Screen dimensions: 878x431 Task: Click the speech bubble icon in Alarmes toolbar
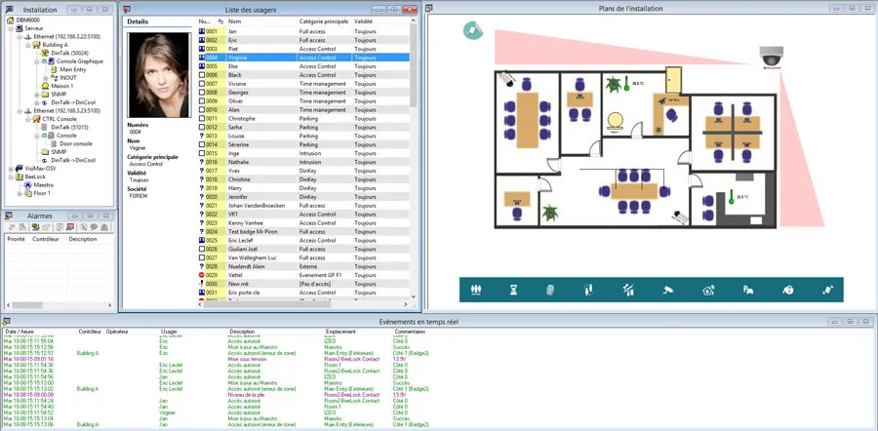tap(94, 226)
